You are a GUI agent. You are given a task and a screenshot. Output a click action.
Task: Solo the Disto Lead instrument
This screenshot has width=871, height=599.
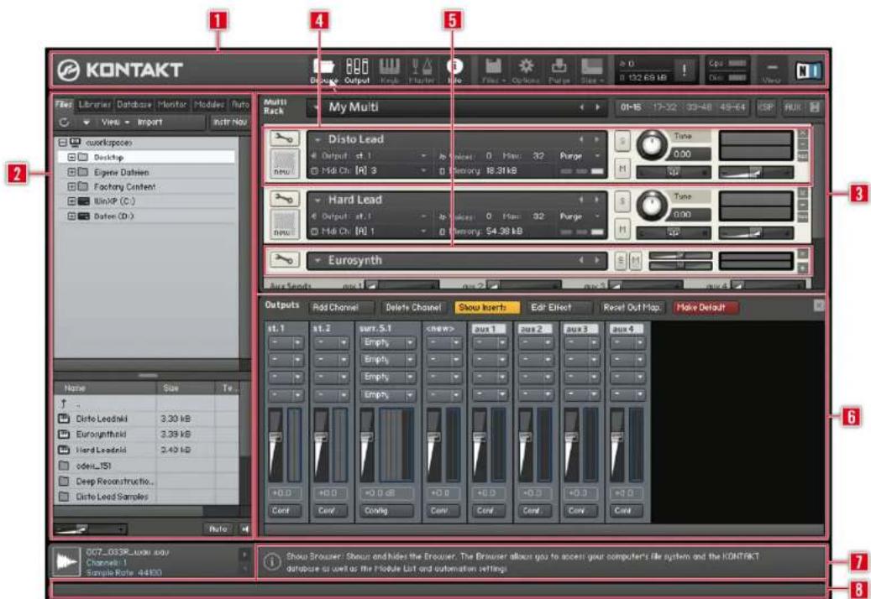[622, 142]
